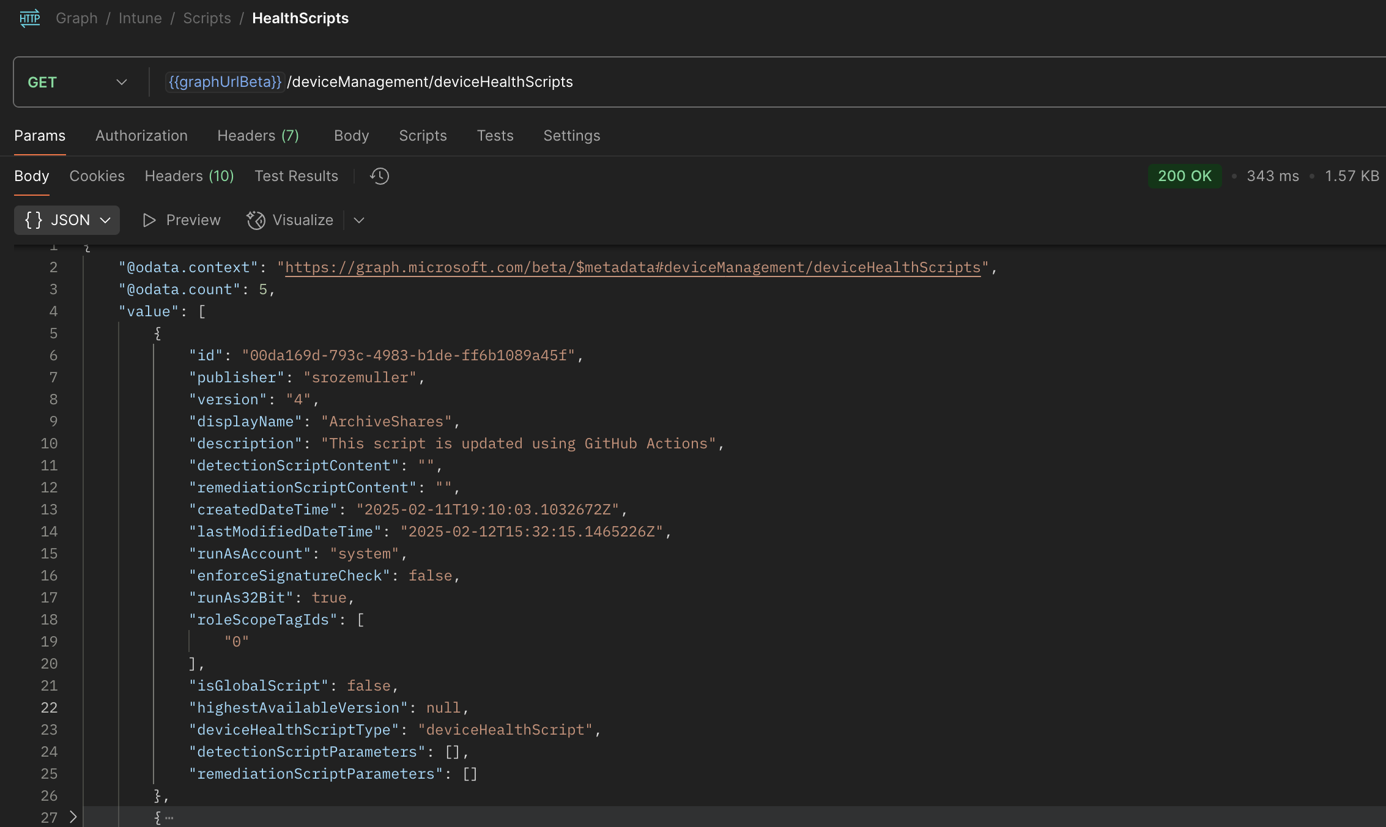Screen dimensions: 1386x827
Task: Click the @odata.count key
Action: pos(180,289)
